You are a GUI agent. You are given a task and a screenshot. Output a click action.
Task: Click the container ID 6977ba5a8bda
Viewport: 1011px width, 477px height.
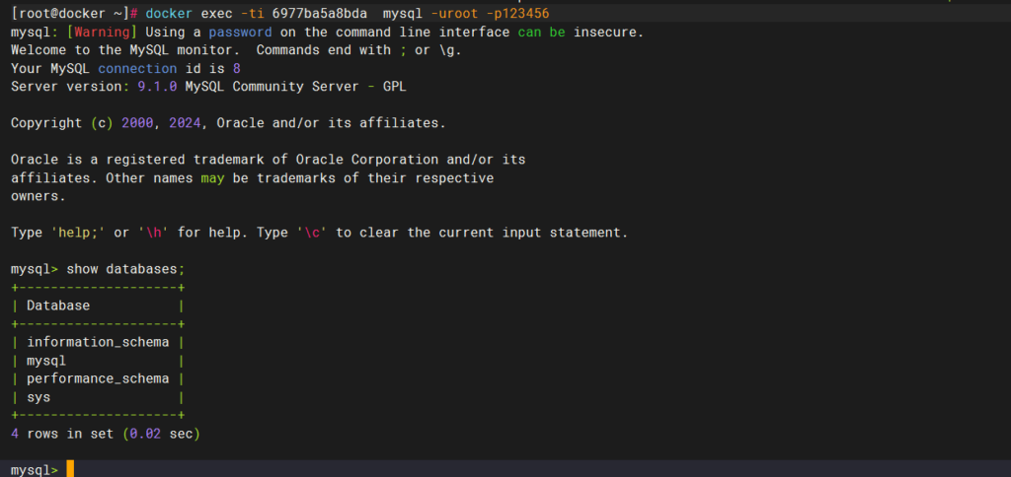click(x=319, y=14)
